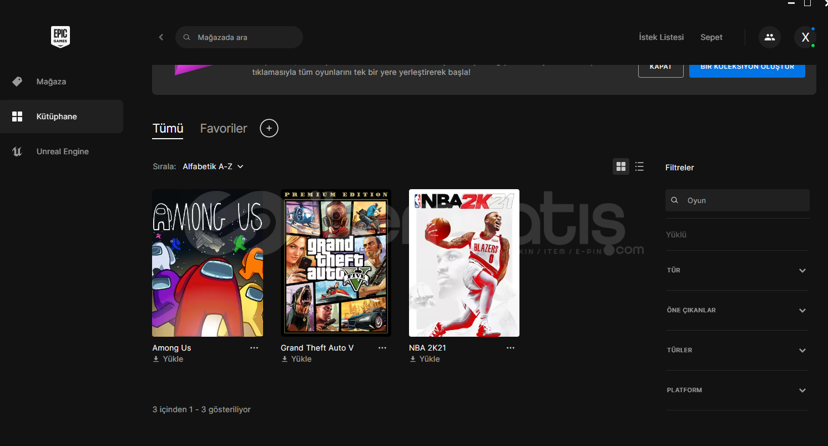The width and height of the screenshot is (828, 446).
Task: Open the X account profile avatar
Action: (805, 37)
